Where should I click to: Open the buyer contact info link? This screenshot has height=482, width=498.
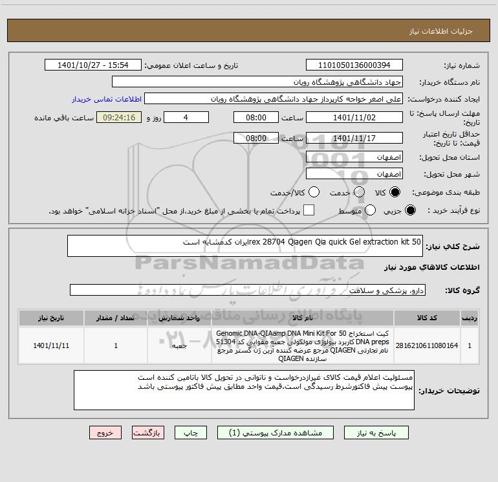click(x=107, y=99)
